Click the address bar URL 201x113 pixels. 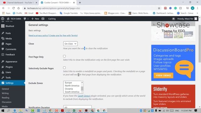click(54, 8)
